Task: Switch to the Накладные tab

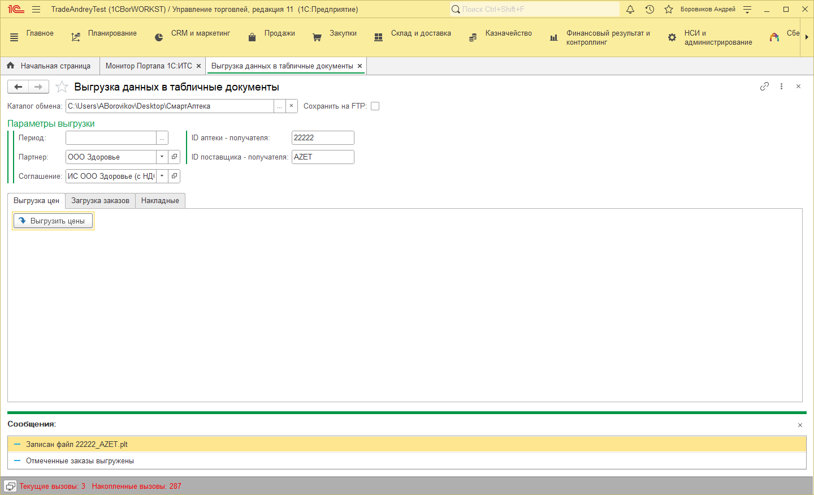Action: point(160,201)
